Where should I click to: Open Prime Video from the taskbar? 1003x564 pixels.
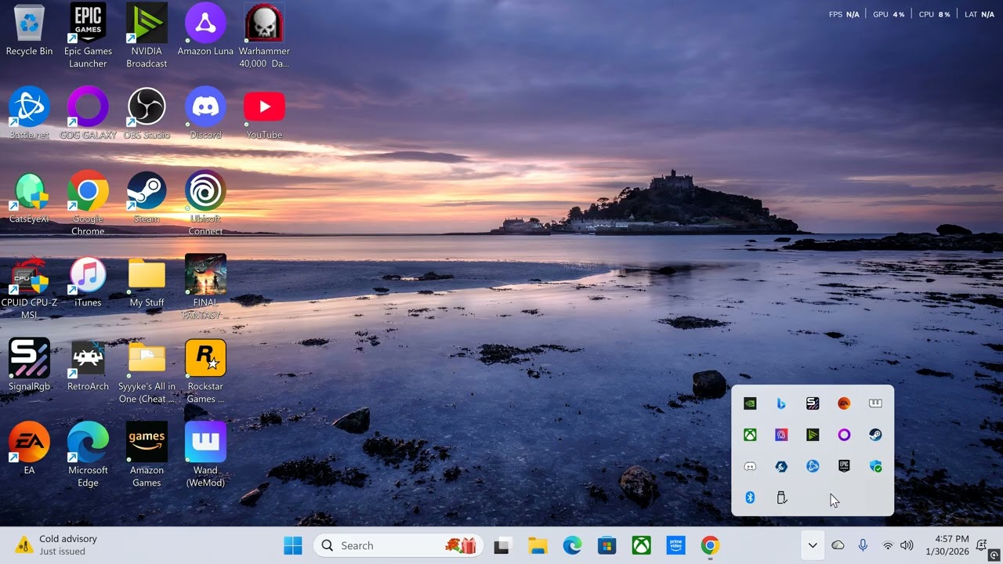point(675,545)
